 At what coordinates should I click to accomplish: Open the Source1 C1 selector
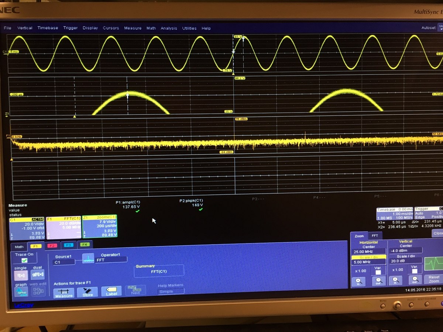(x=64, y=262)
